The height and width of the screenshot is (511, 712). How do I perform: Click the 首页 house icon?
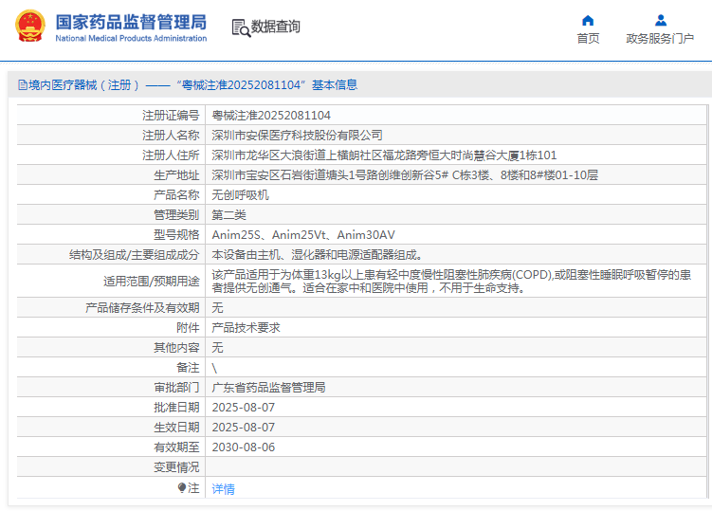[x=588, y=20]
